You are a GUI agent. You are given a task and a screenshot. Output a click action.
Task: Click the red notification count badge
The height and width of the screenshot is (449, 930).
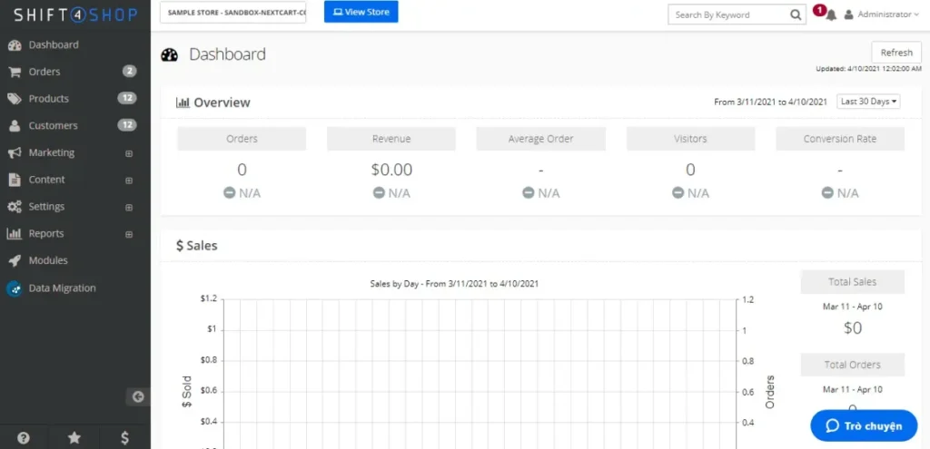pyautogui.click(x=819, y=9)
